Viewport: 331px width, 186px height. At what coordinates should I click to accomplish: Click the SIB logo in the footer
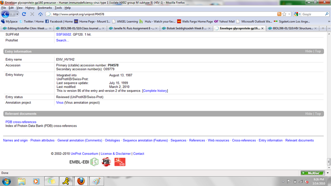pyautogui.click(x=120, y=161)
